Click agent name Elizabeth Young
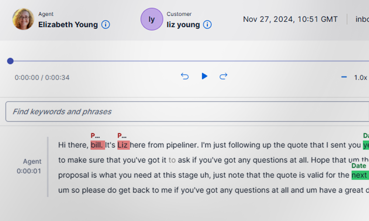 click(x=68, y=25)
